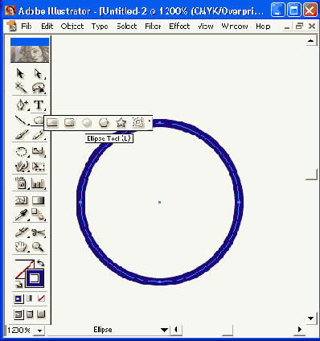Choose Rounded Rectangle tool in flyout

70,123
